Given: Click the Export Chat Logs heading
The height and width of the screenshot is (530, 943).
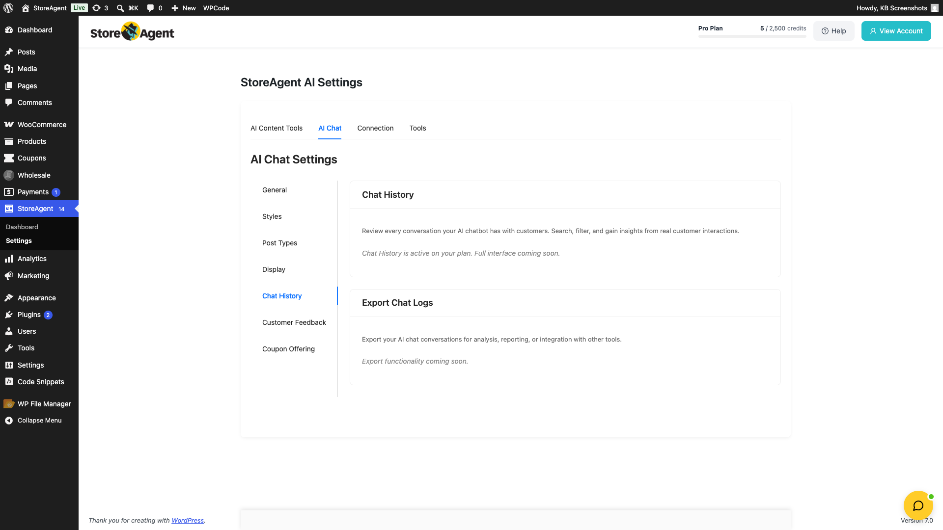Looking at the screenshot, I should point(397,303).
